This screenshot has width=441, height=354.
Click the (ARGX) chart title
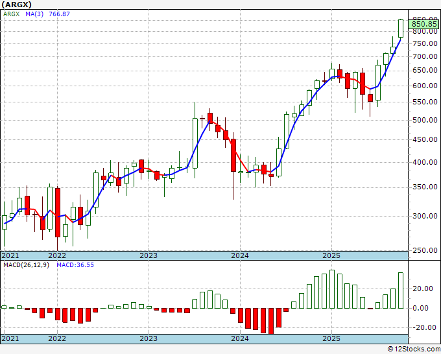(16, 5)
